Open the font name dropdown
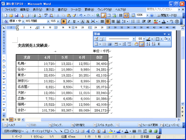The width and height of the screenshot is (186, 140). 48,21
